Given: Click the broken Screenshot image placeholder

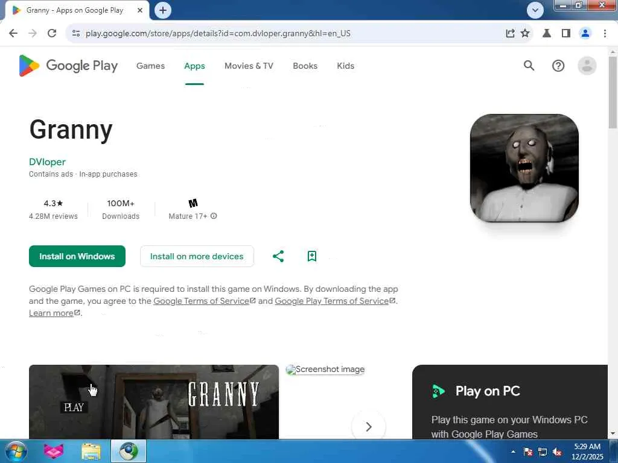Looking at the screenshot, I should click(x=325, y=370).
